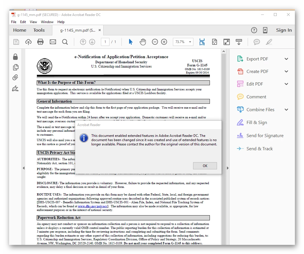Click the upload to cloud icon

(28, 42)
